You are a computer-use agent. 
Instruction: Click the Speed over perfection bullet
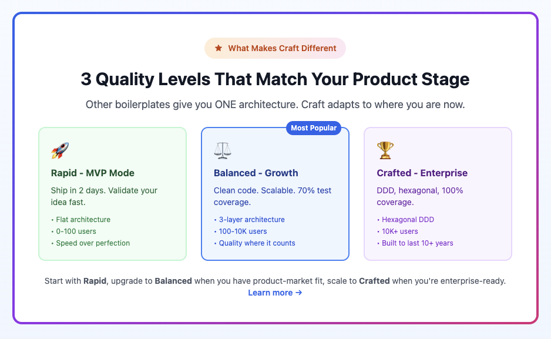click(x=90, y=243)
